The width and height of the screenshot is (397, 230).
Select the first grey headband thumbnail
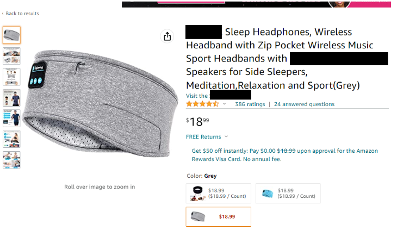[11, 35]
